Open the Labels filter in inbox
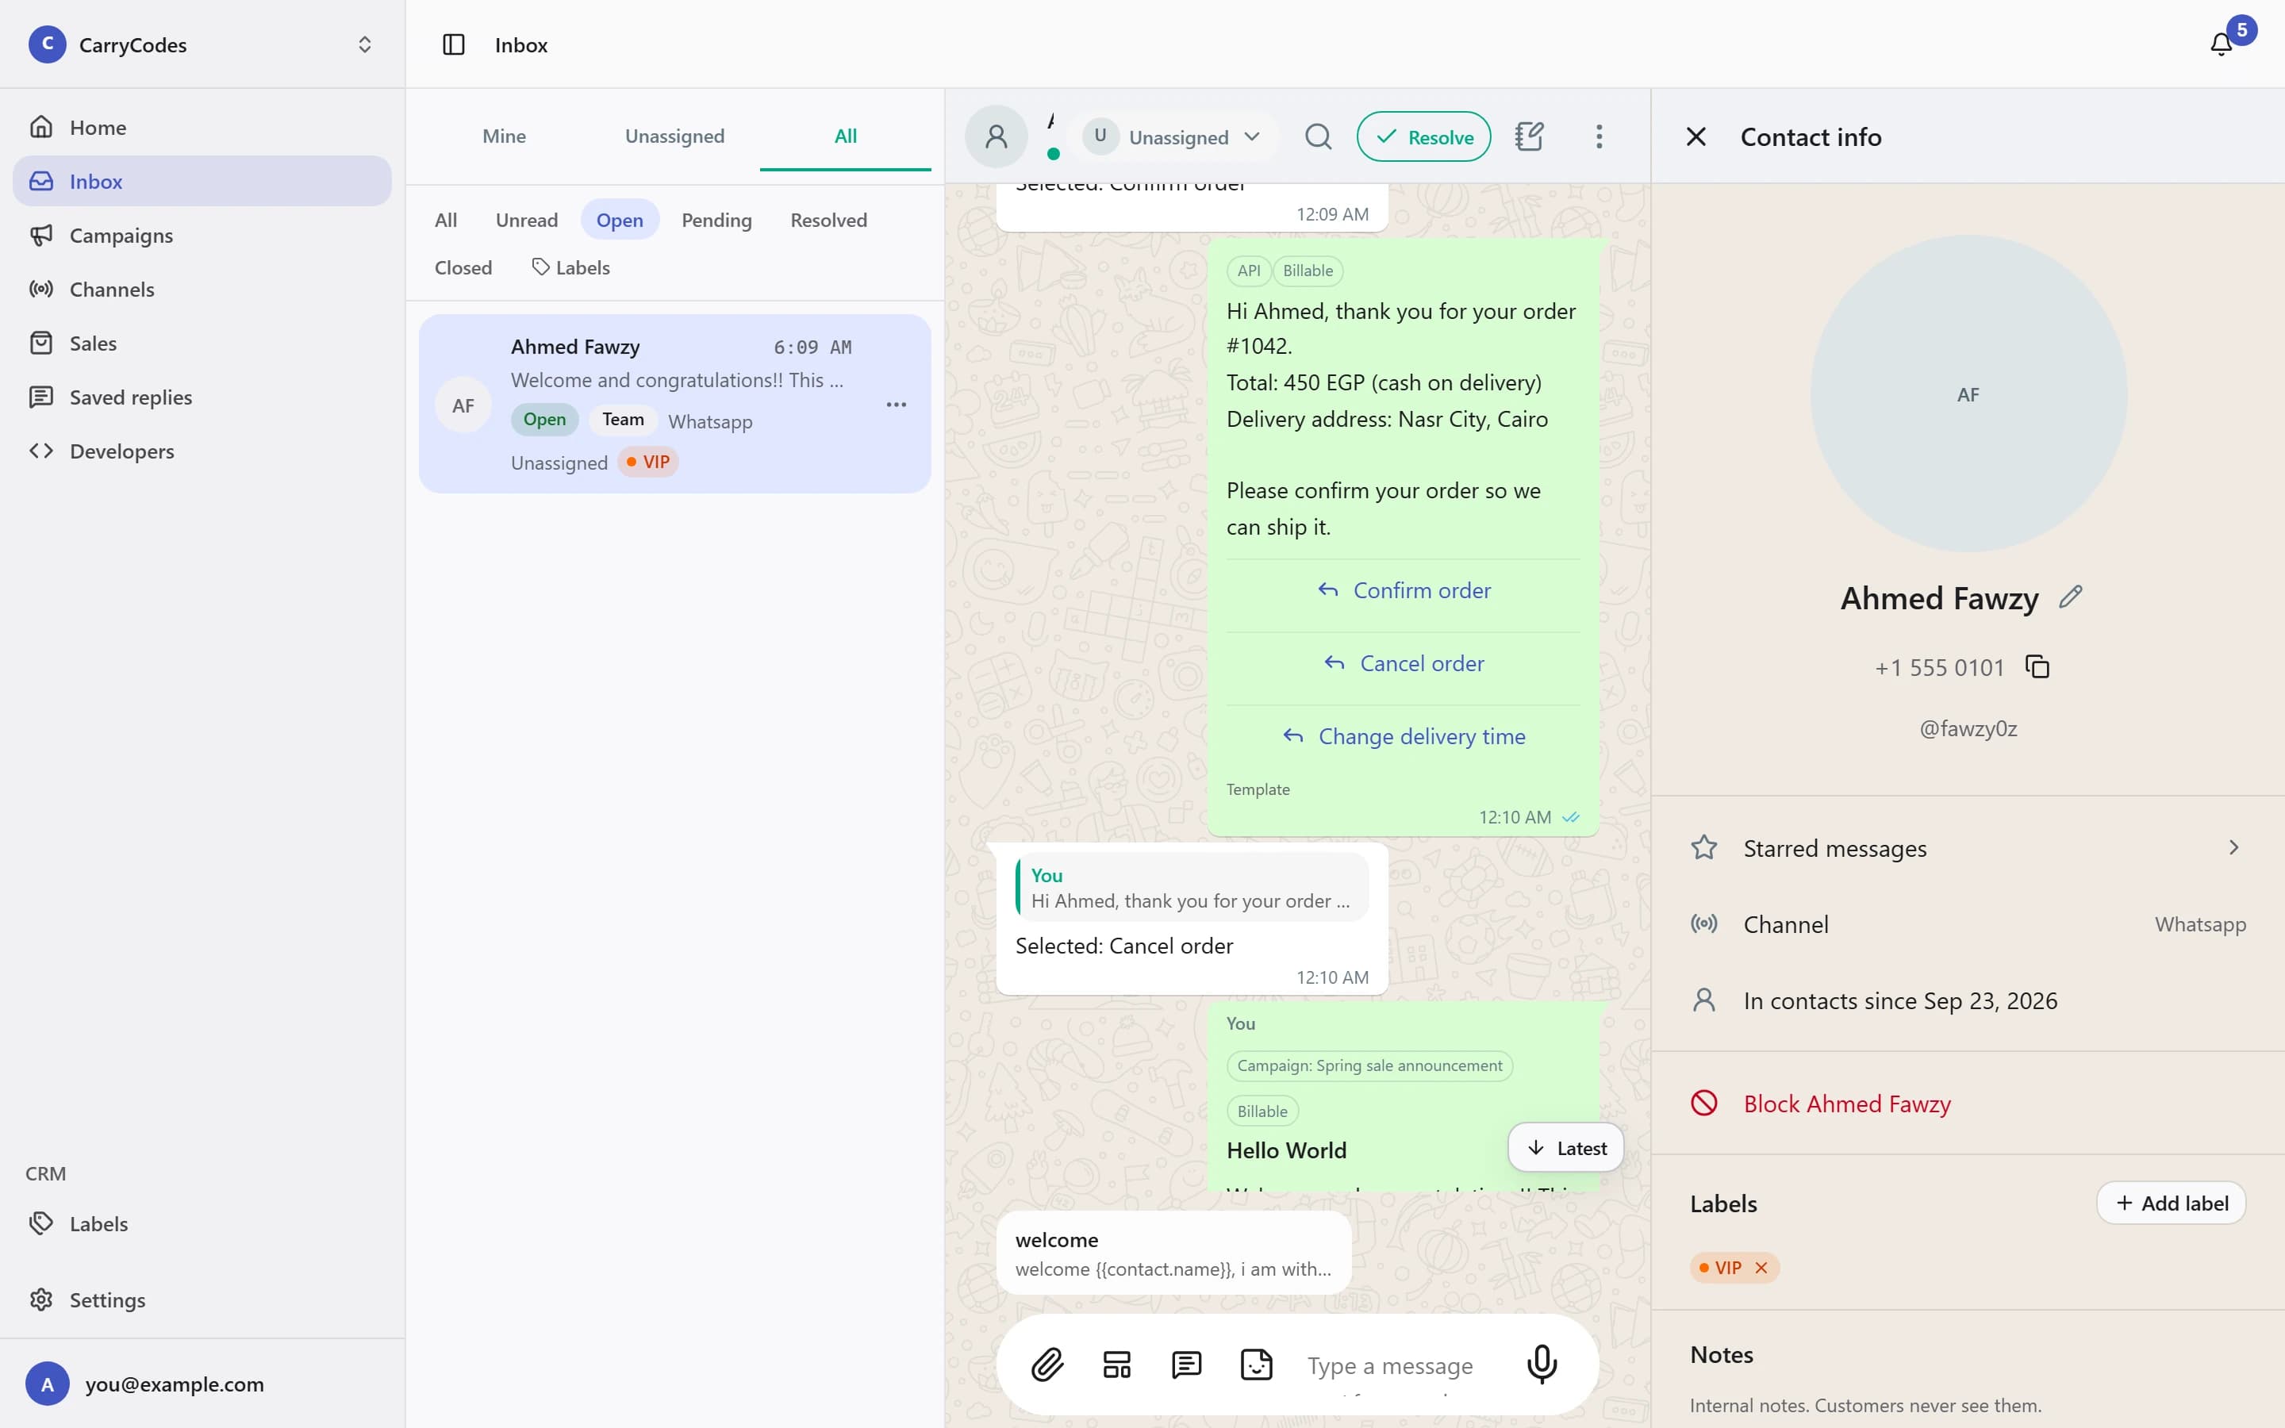The image size is (2285, 1428). [571, 267]
